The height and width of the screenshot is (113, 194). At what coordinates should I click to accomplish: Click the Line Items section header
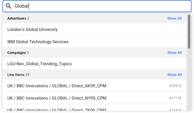pyautogui.click(x=95, y=75)
